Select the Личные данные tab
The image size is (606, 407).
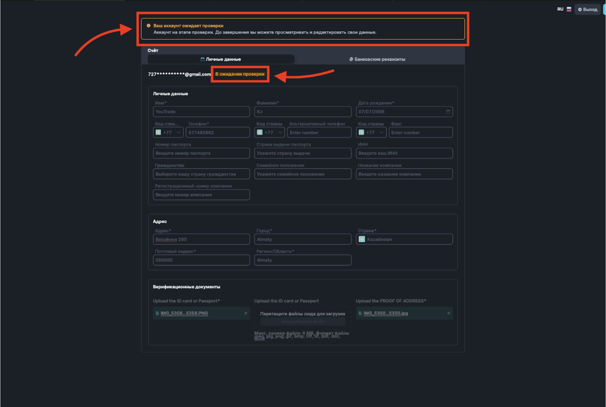(x=221, y=59)
